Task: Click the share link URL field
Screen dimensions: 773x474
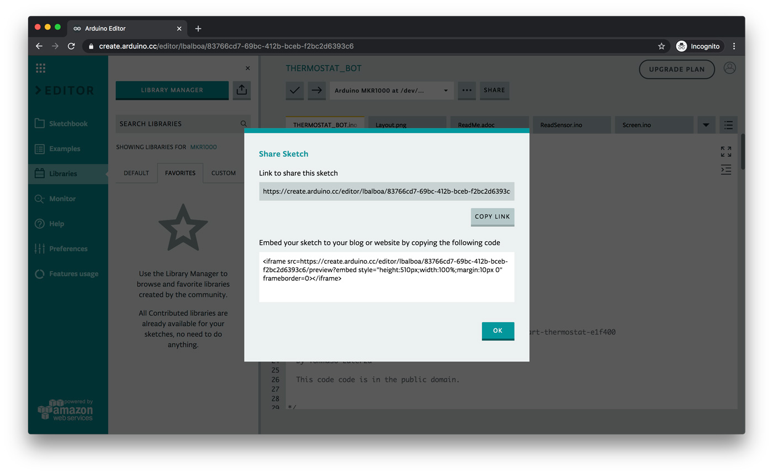Action: [386, 191]
